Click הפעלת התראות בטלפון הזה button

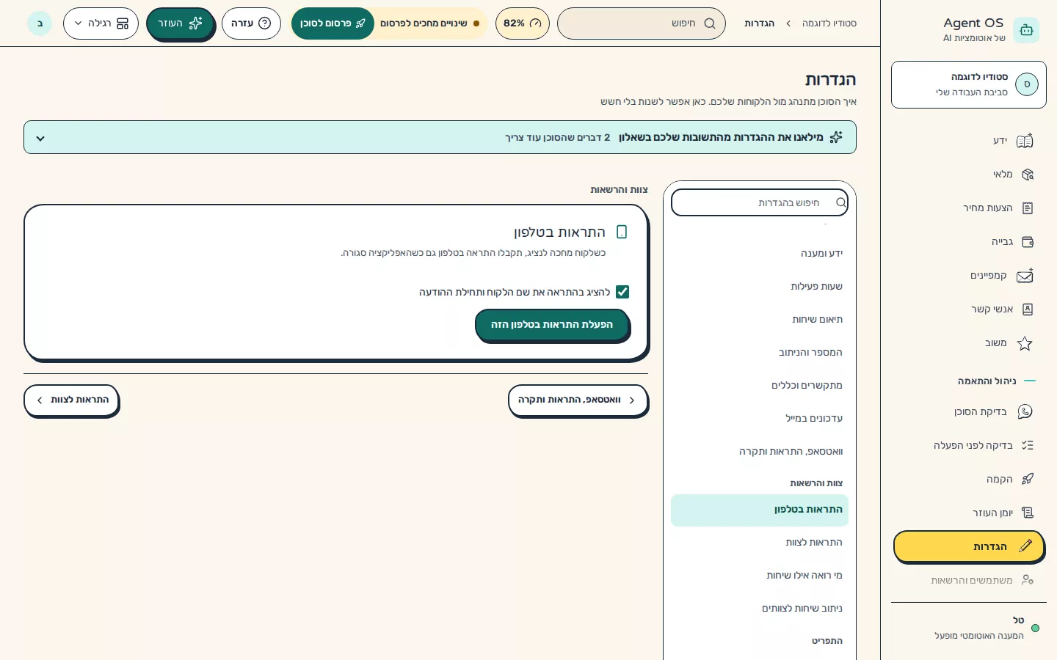pos(552,325)
